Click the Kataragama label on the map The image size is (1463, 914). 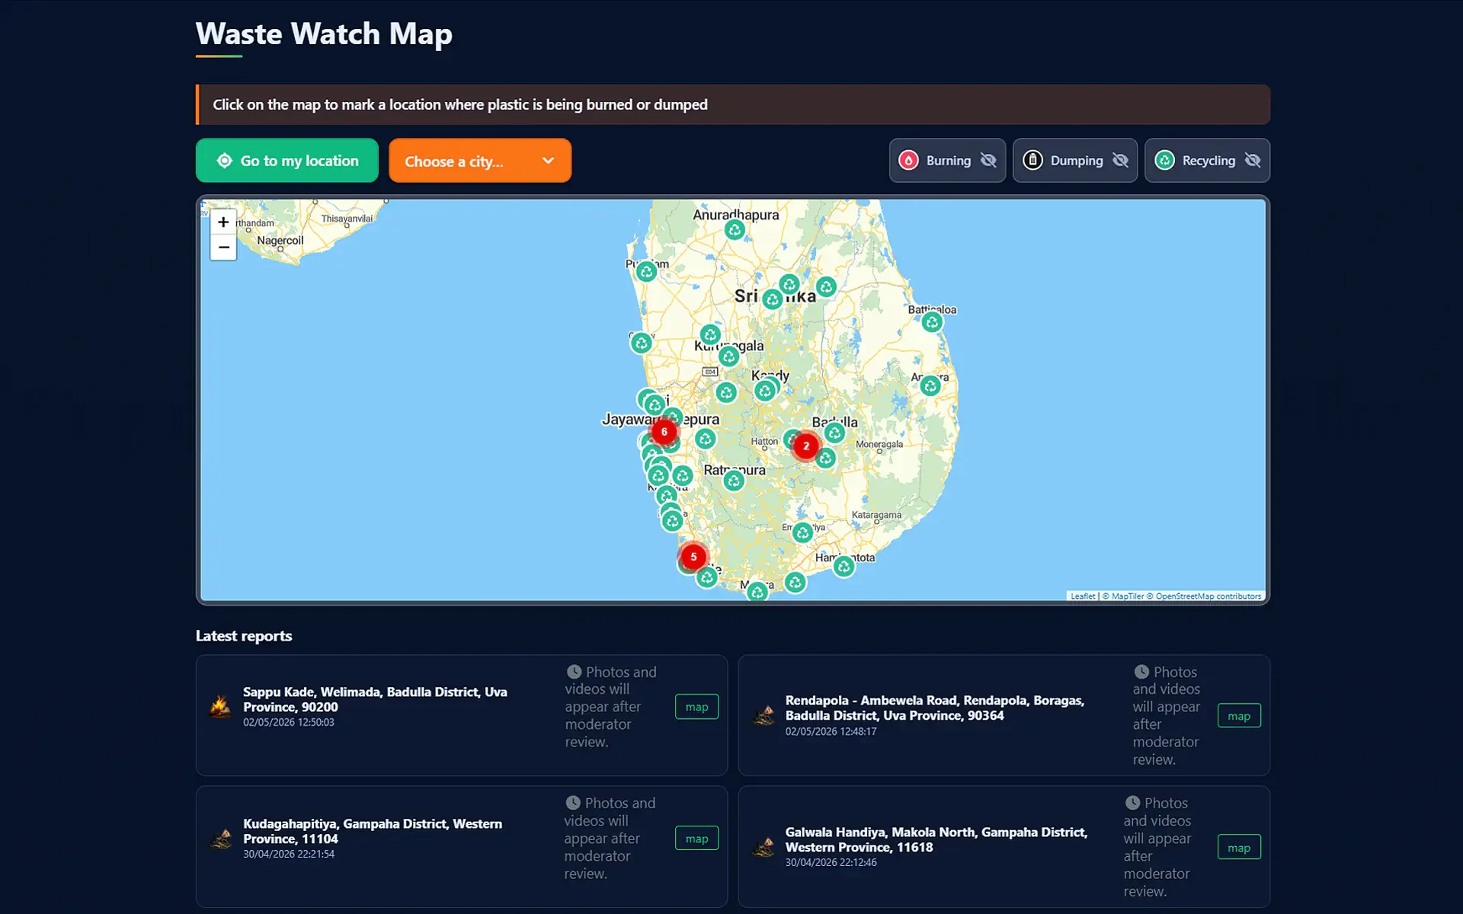pyautogui.click(x=876, y=515)
